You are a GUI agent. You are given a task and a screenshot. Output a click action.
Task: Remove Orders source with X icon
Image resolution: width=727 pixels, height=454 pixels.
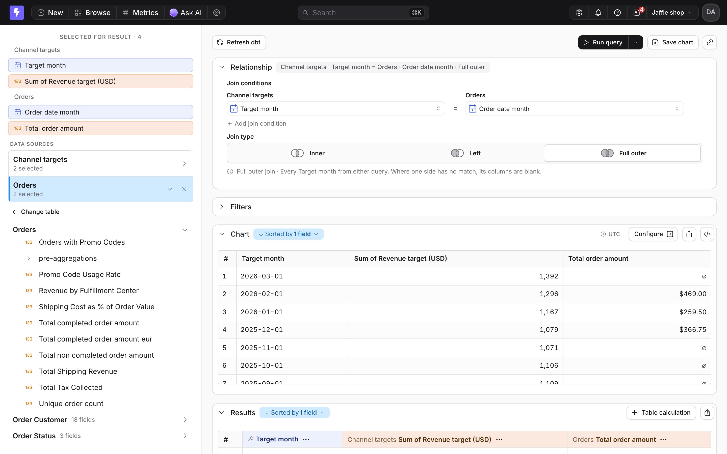pos(184,189)
